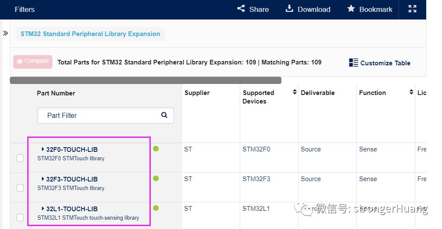The image size is (442, 229).
Task: Click the Supplier column header
Action: [197, 93]
